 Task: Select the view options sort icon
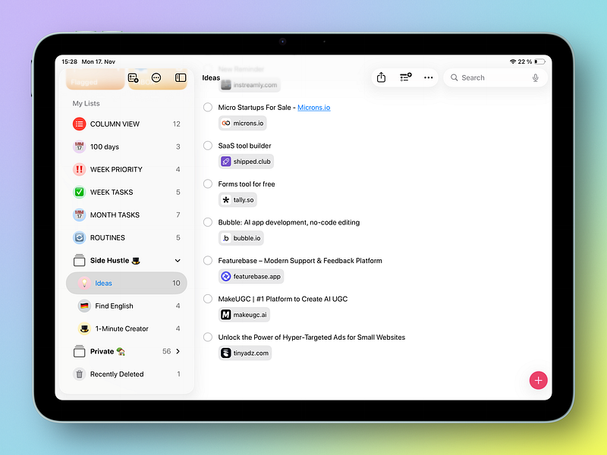[x=404, y=77]
